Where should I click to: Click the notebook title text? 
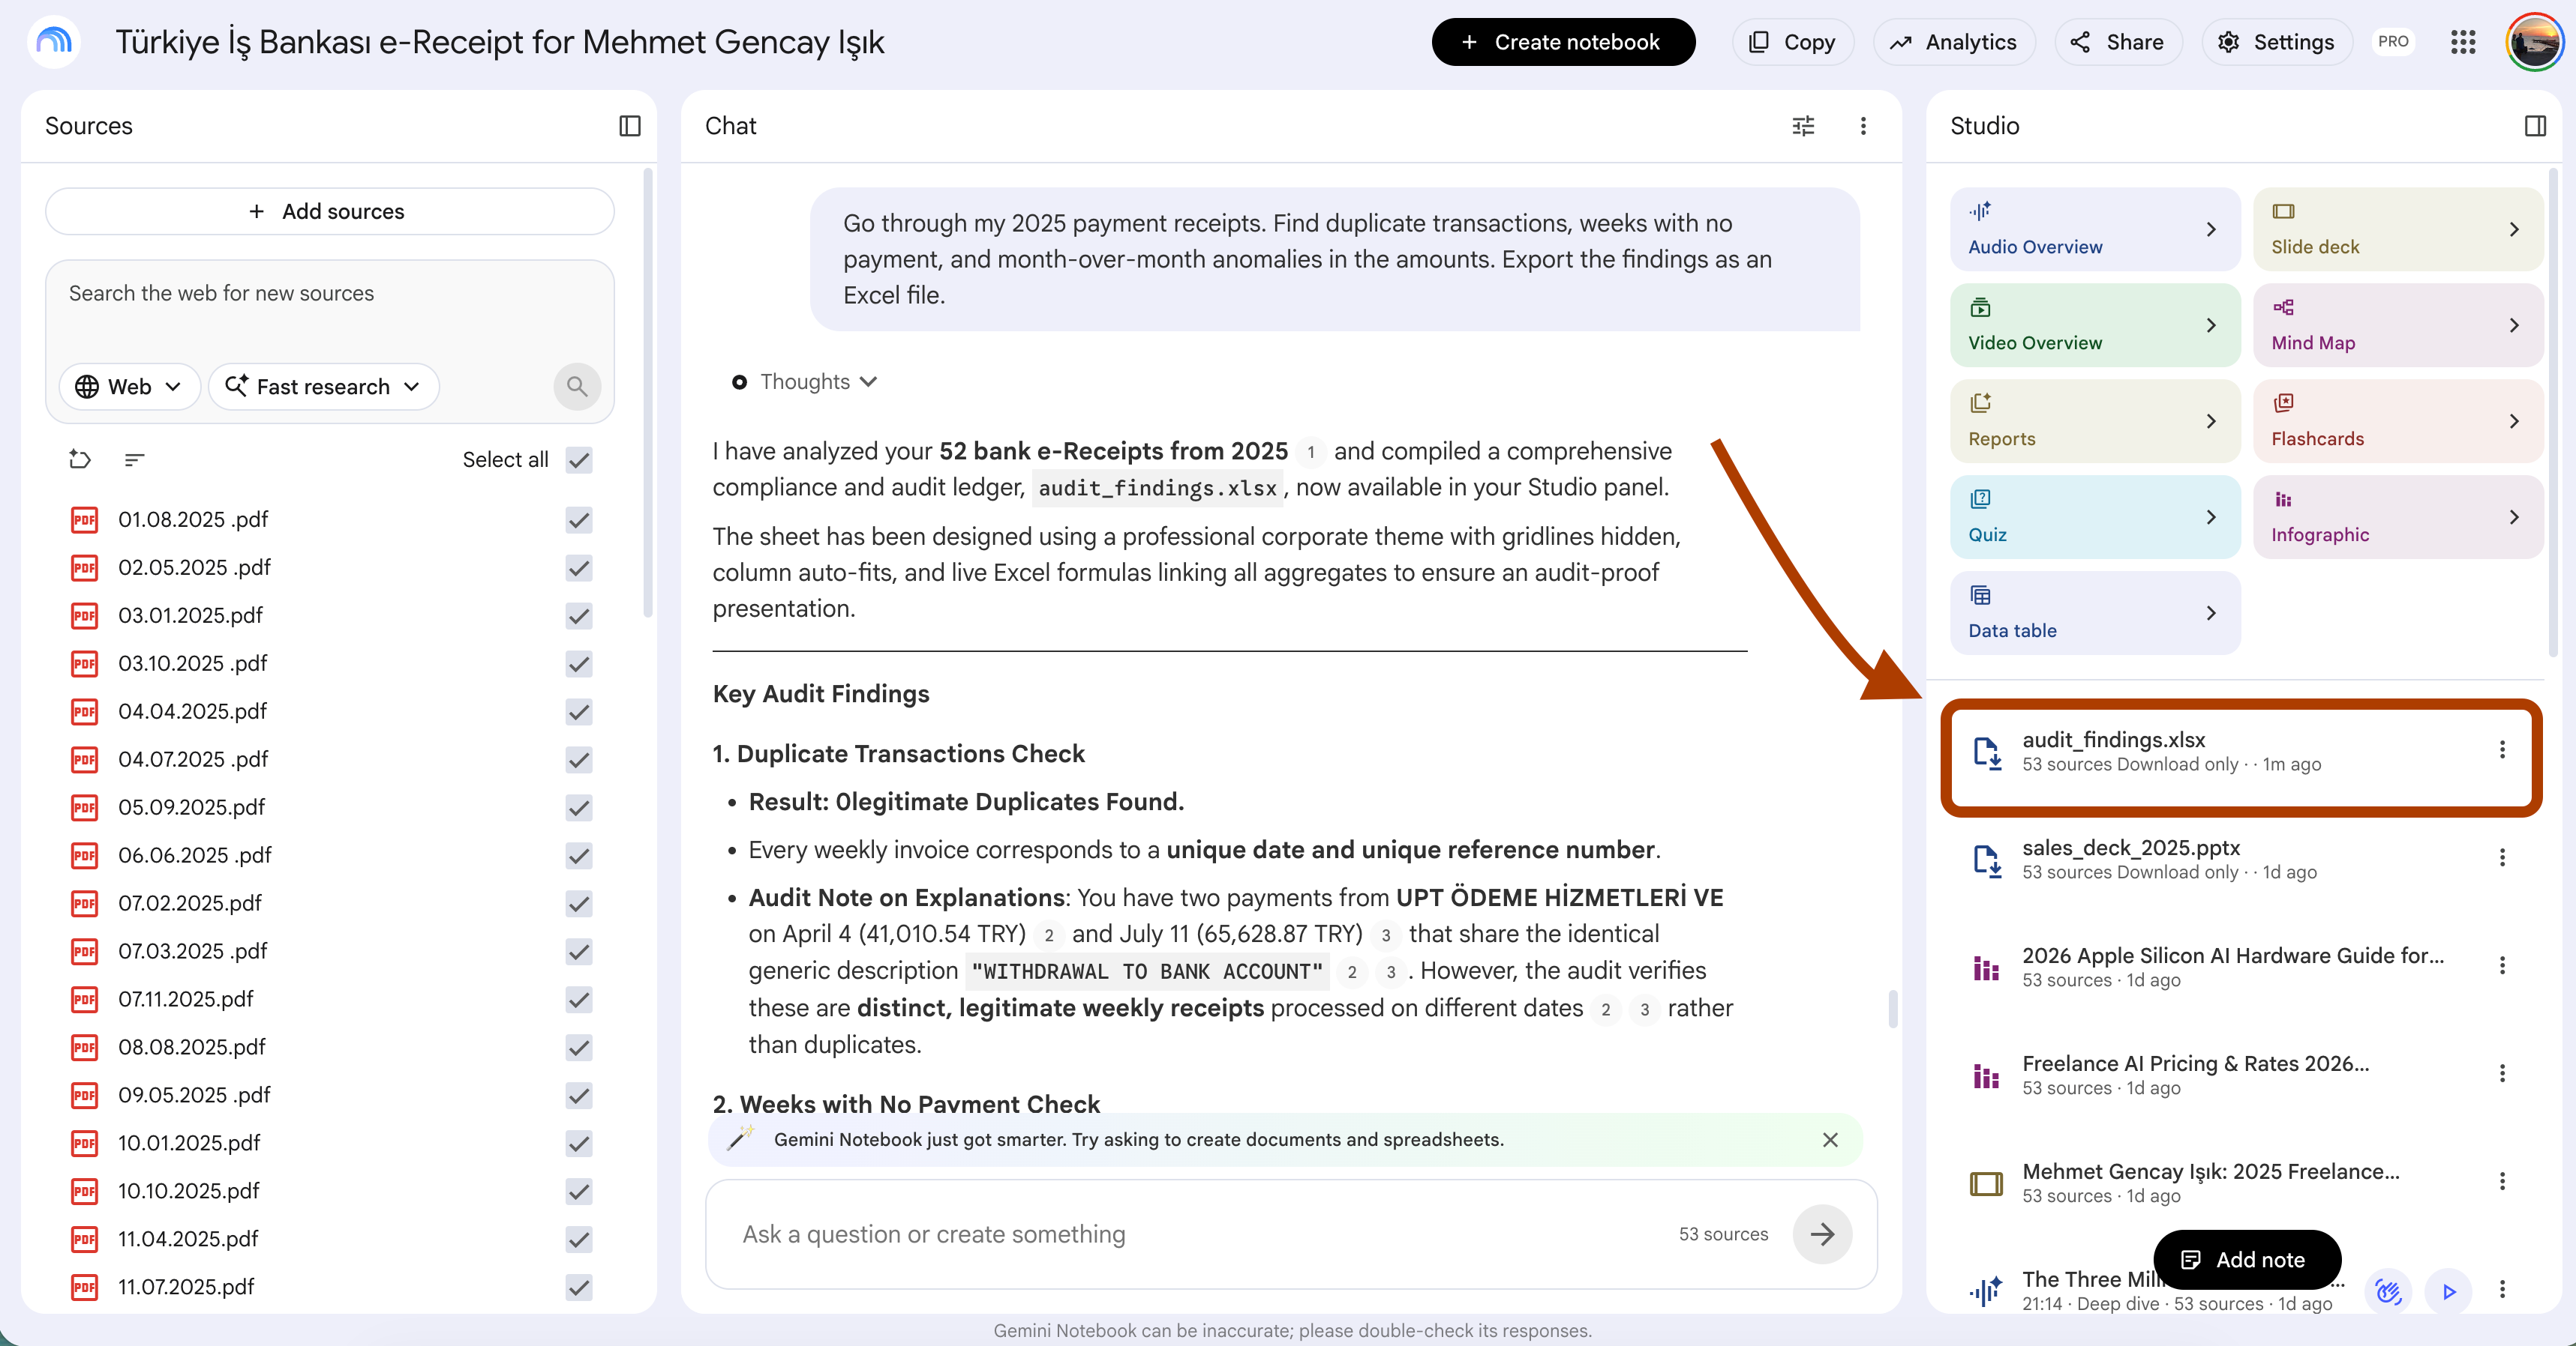(x=500, y=42)
